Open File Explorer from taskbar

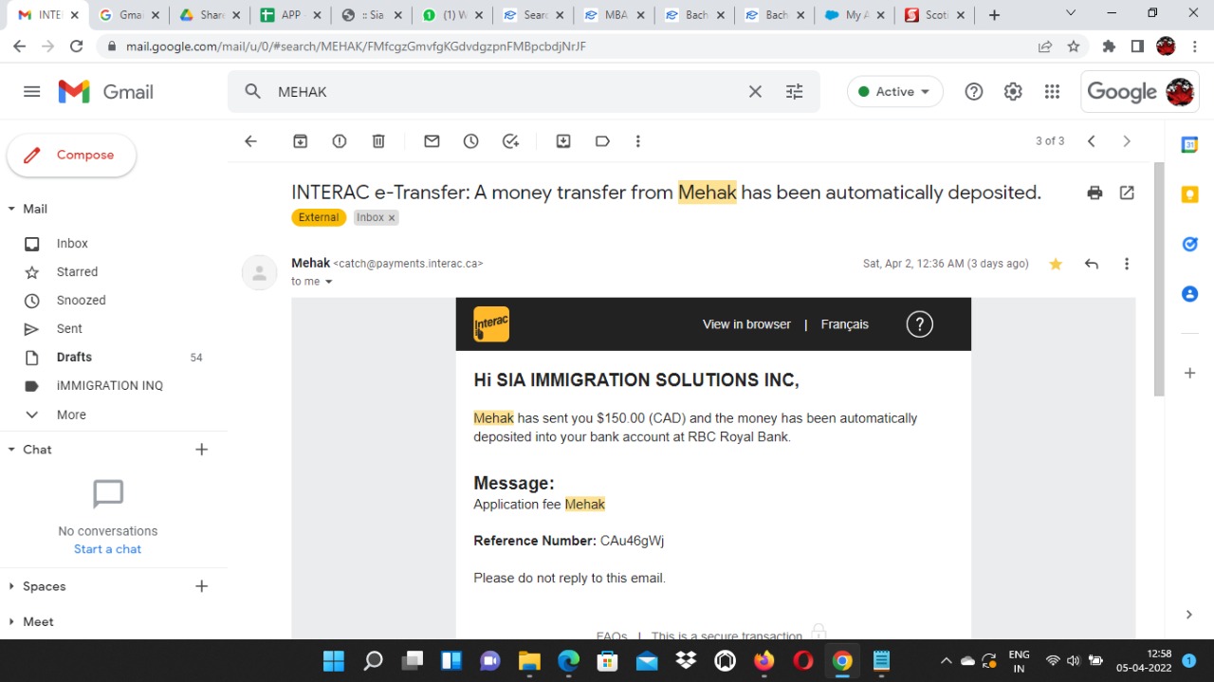(x=529, y=661)
